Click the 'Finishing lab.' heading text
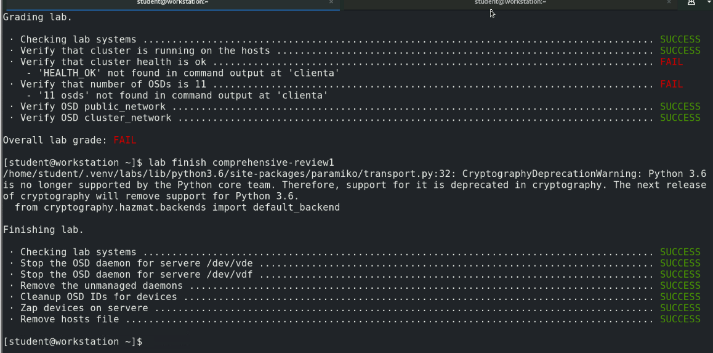 click(43, 230)
